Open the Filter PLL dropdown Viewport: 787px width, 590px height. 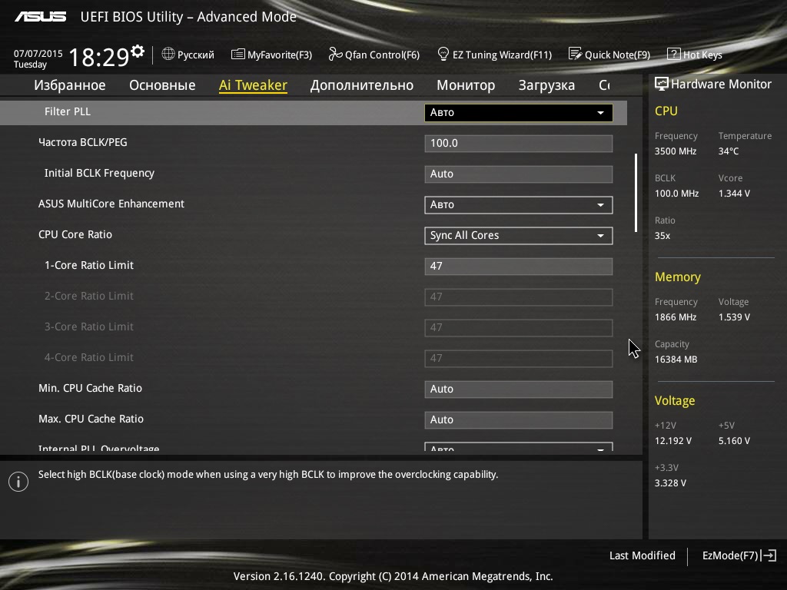(x=519, y=112)
